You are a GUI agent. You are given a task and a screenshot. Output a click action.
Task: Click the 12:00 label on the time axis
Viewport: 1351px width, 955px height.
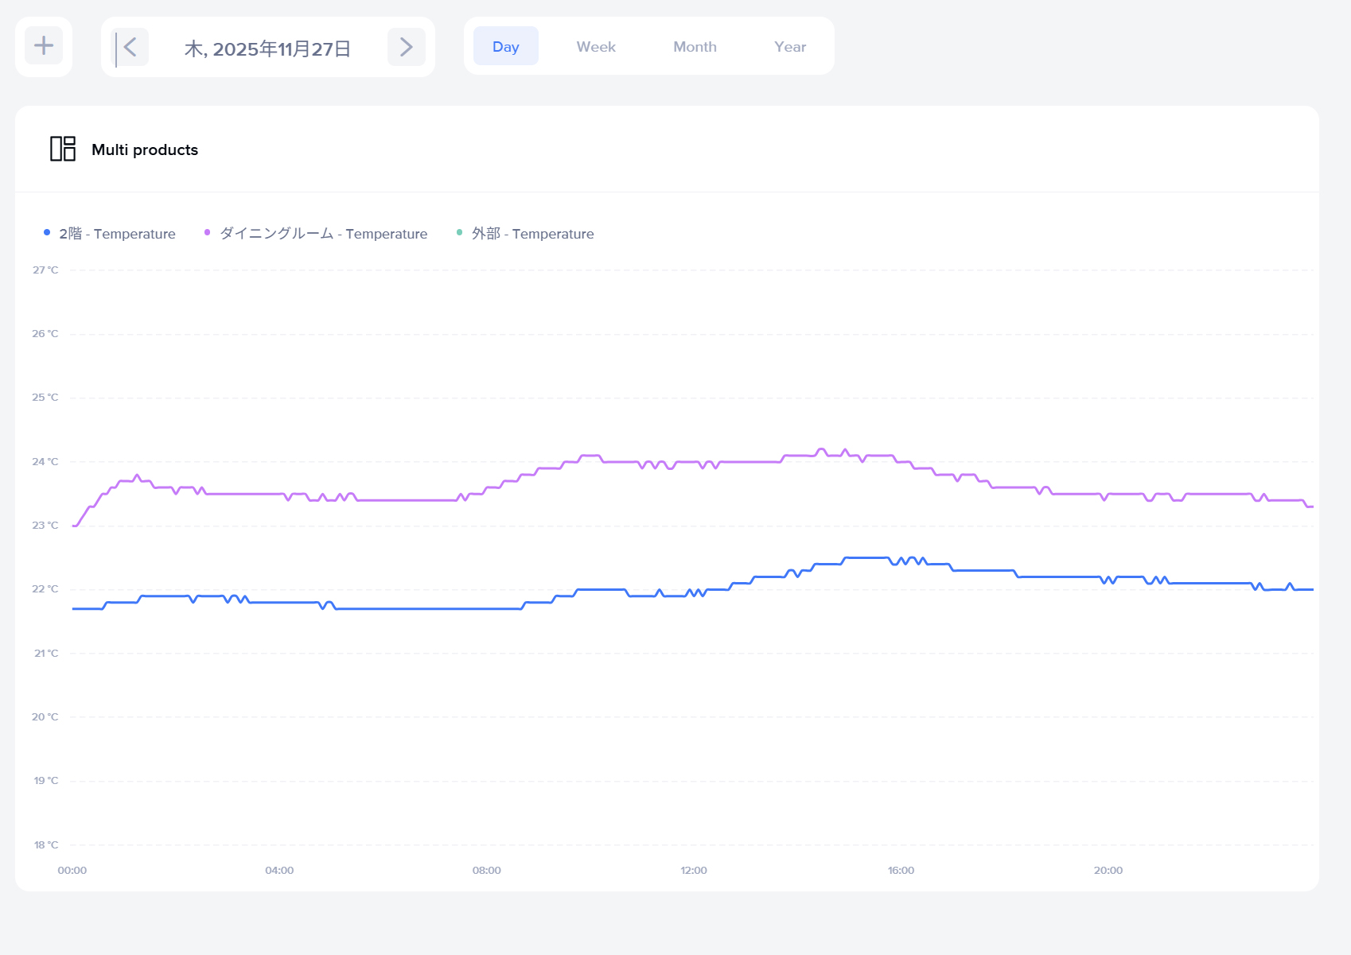[693, 870]
